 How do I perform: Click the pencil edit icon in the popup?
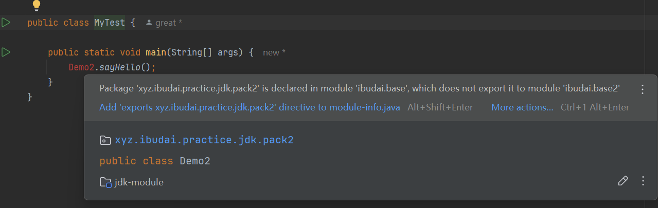point(623,181)
